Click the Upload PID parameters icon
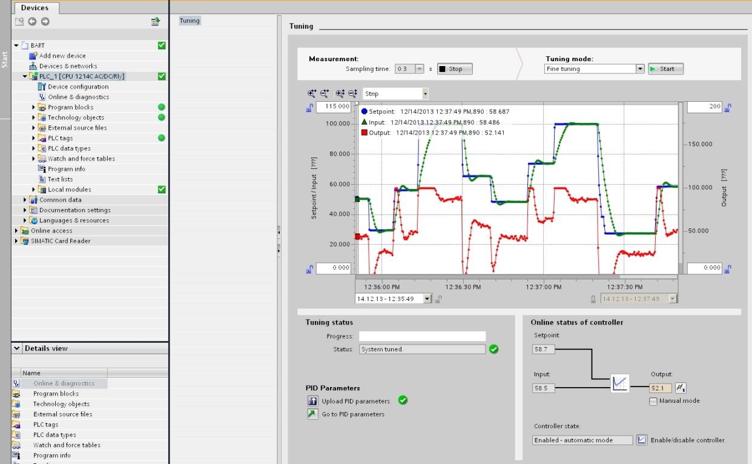 pos(312,401)
